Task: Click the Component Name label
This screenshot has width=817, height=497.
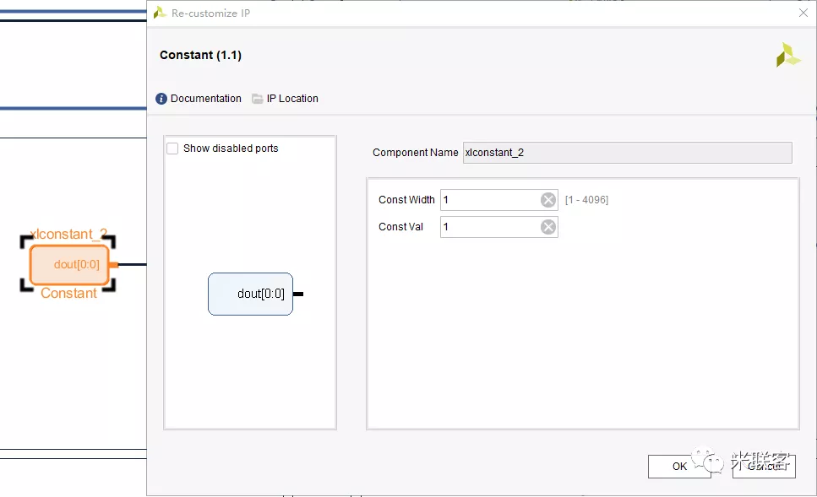Action: pos(416,153)
